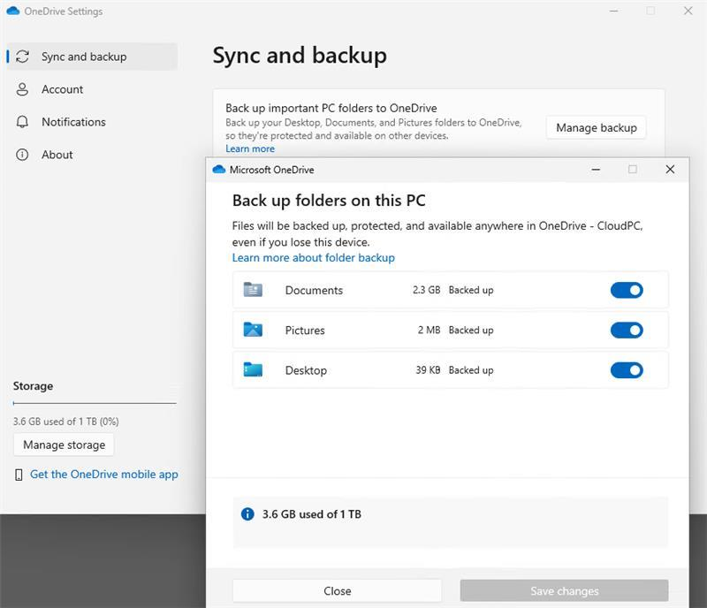Click the Manage backup button
The width and height of the screenshot is (707, 608).
pyautogui.click(x=596, y=127)
